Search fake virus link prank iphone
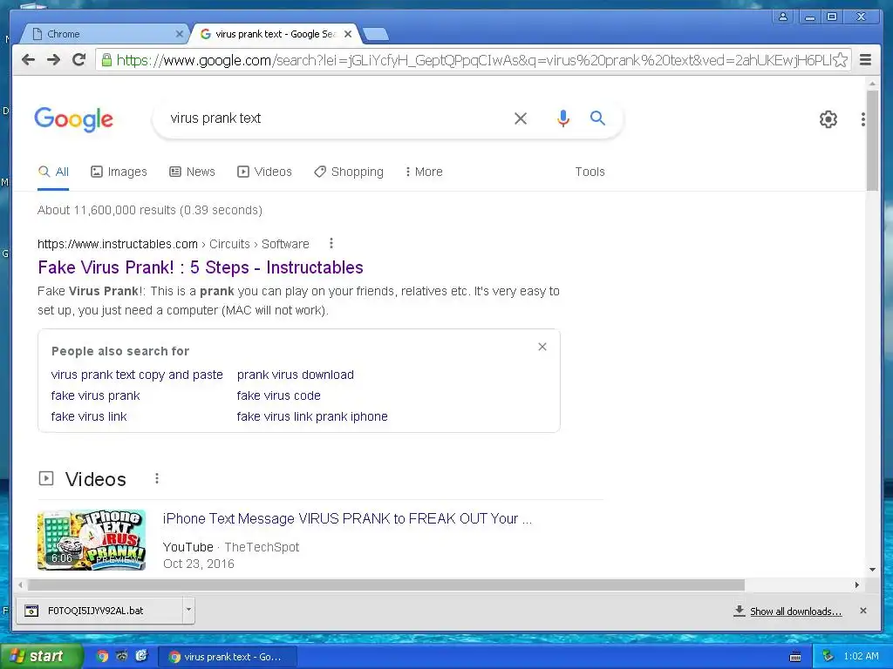The width and height of the screenshot is (893, 669). [x=312, y=417]
